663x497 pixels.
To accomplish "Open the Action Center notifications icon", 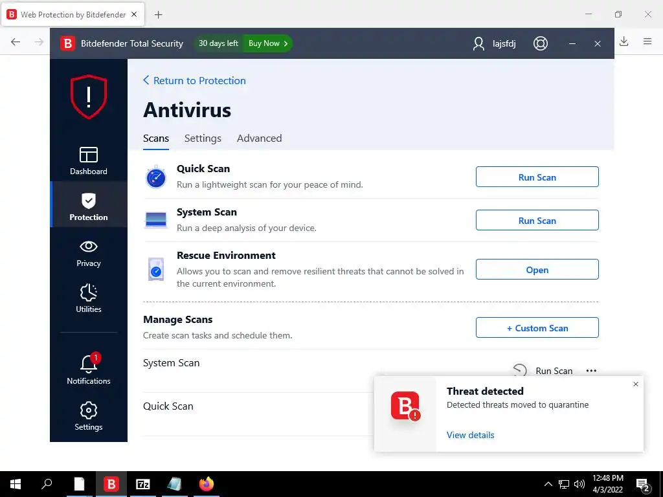I will coord(643,485).
